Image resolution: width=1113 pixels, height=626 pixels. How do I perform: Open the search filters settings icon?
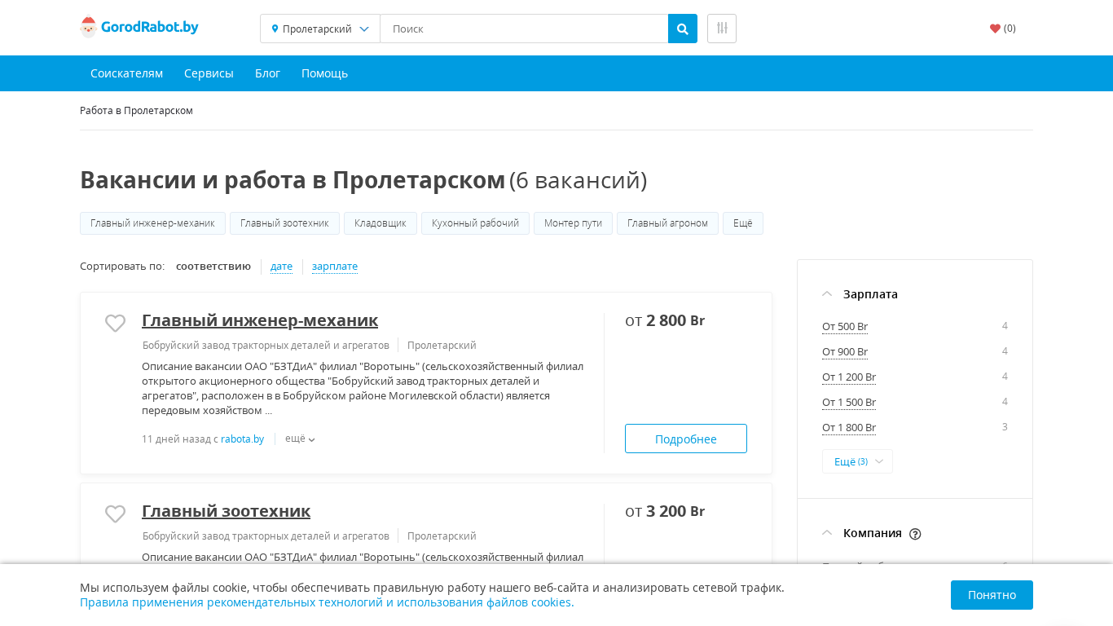coord(722,29)
